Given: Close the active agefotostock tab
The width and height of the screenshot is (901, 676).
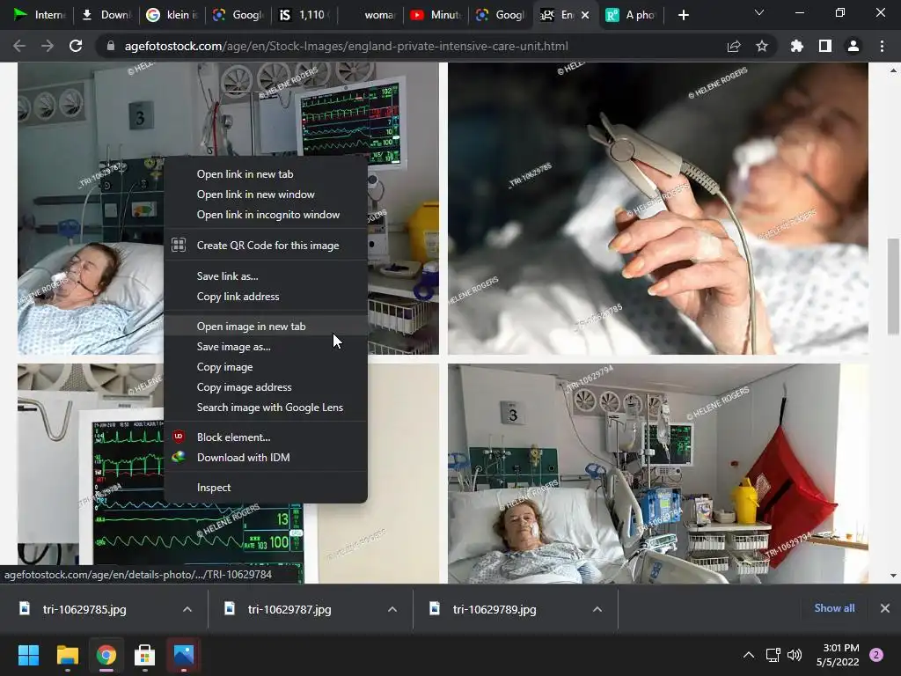Looking at the screenshot, I should 585,15.
